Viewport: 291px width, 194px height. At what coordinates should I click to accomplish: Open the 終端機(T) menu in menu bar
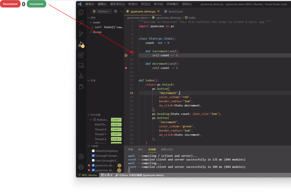172,4
